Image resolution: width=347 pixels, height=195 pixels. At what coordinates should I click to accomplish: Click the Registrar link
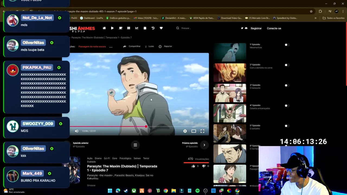[x=256, y=28]
